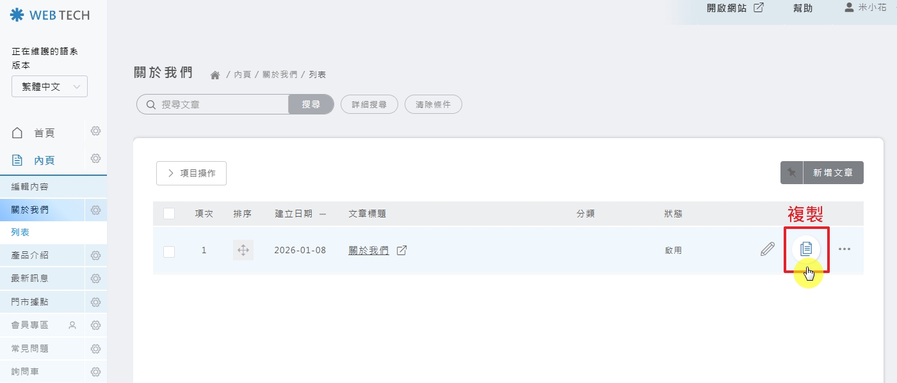Click the 搜尋文章 search input field
Screen dimensions: 897x383
point(218,104)
